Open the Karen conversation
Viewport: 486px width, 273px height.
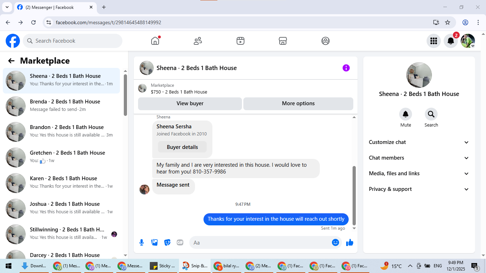(x=62, y=183)
